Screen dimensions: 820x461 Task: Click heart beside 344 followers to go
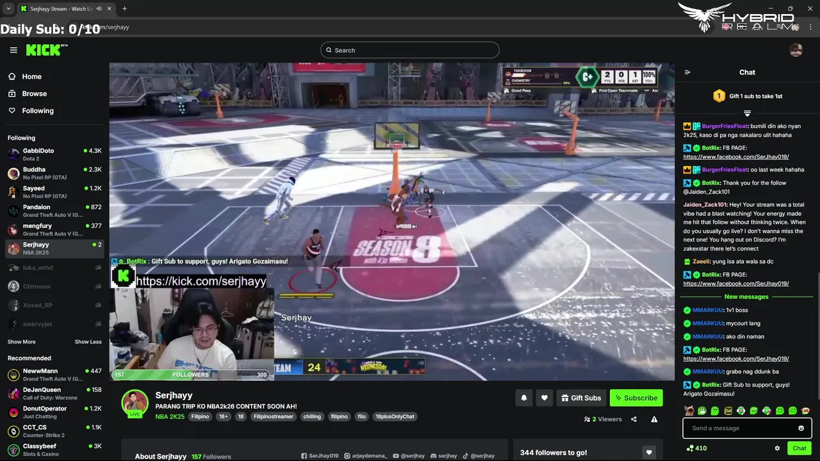[x=649, y=453]
